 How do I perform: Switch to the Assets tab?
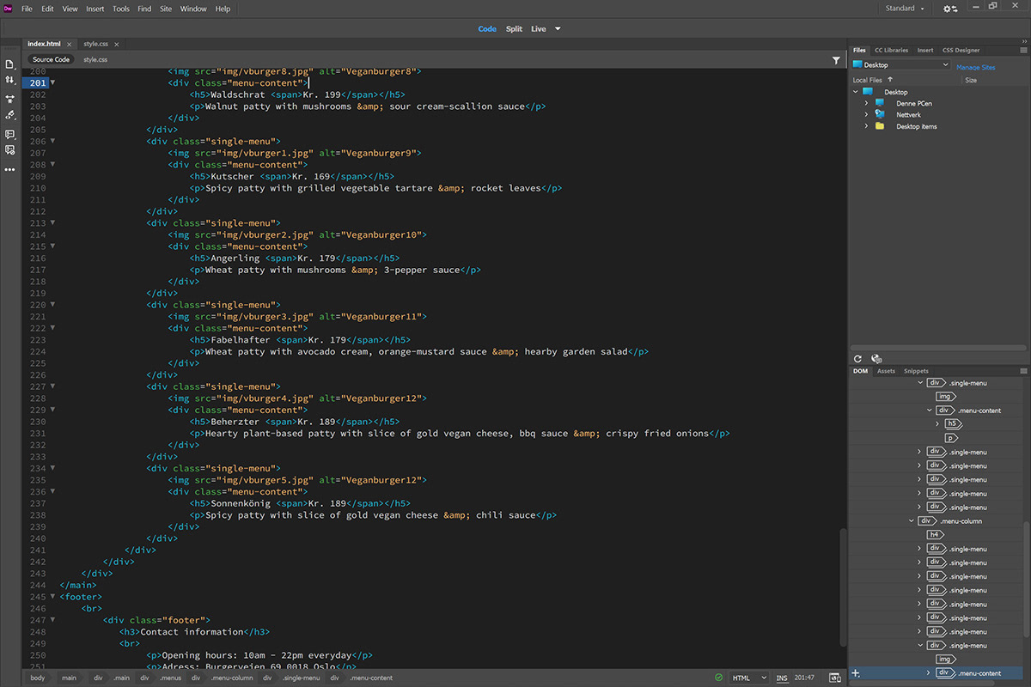[x=886, y=371]
